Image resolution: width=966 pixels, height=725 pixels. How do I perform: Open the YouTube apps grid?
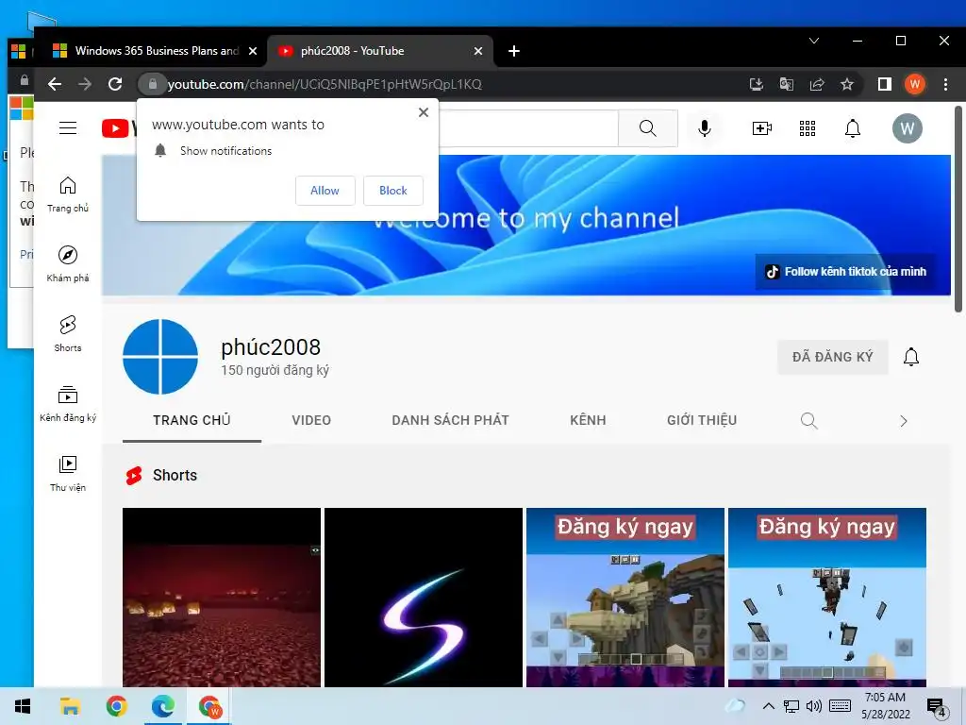click(808, 128)
